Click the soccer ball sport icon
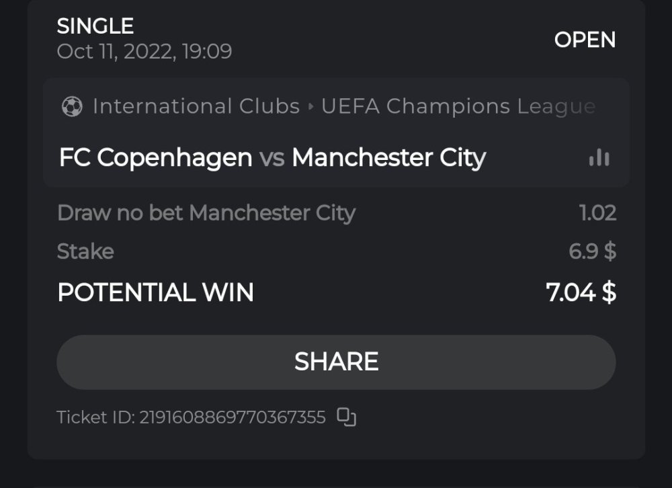Screen dimensions: 672x488 pos(71,107)
